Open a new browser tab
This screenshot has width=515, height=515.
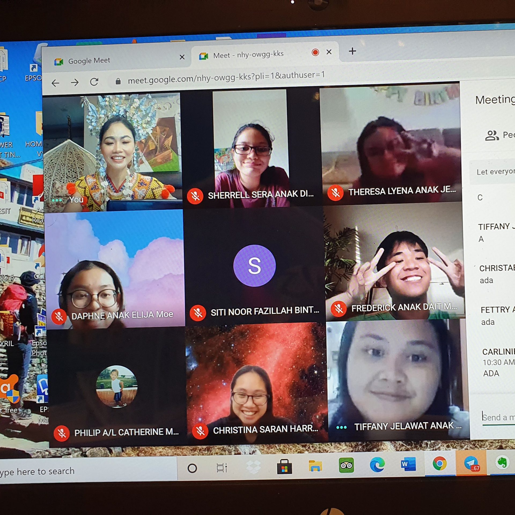pyautogui.click(x=352, y=51)
